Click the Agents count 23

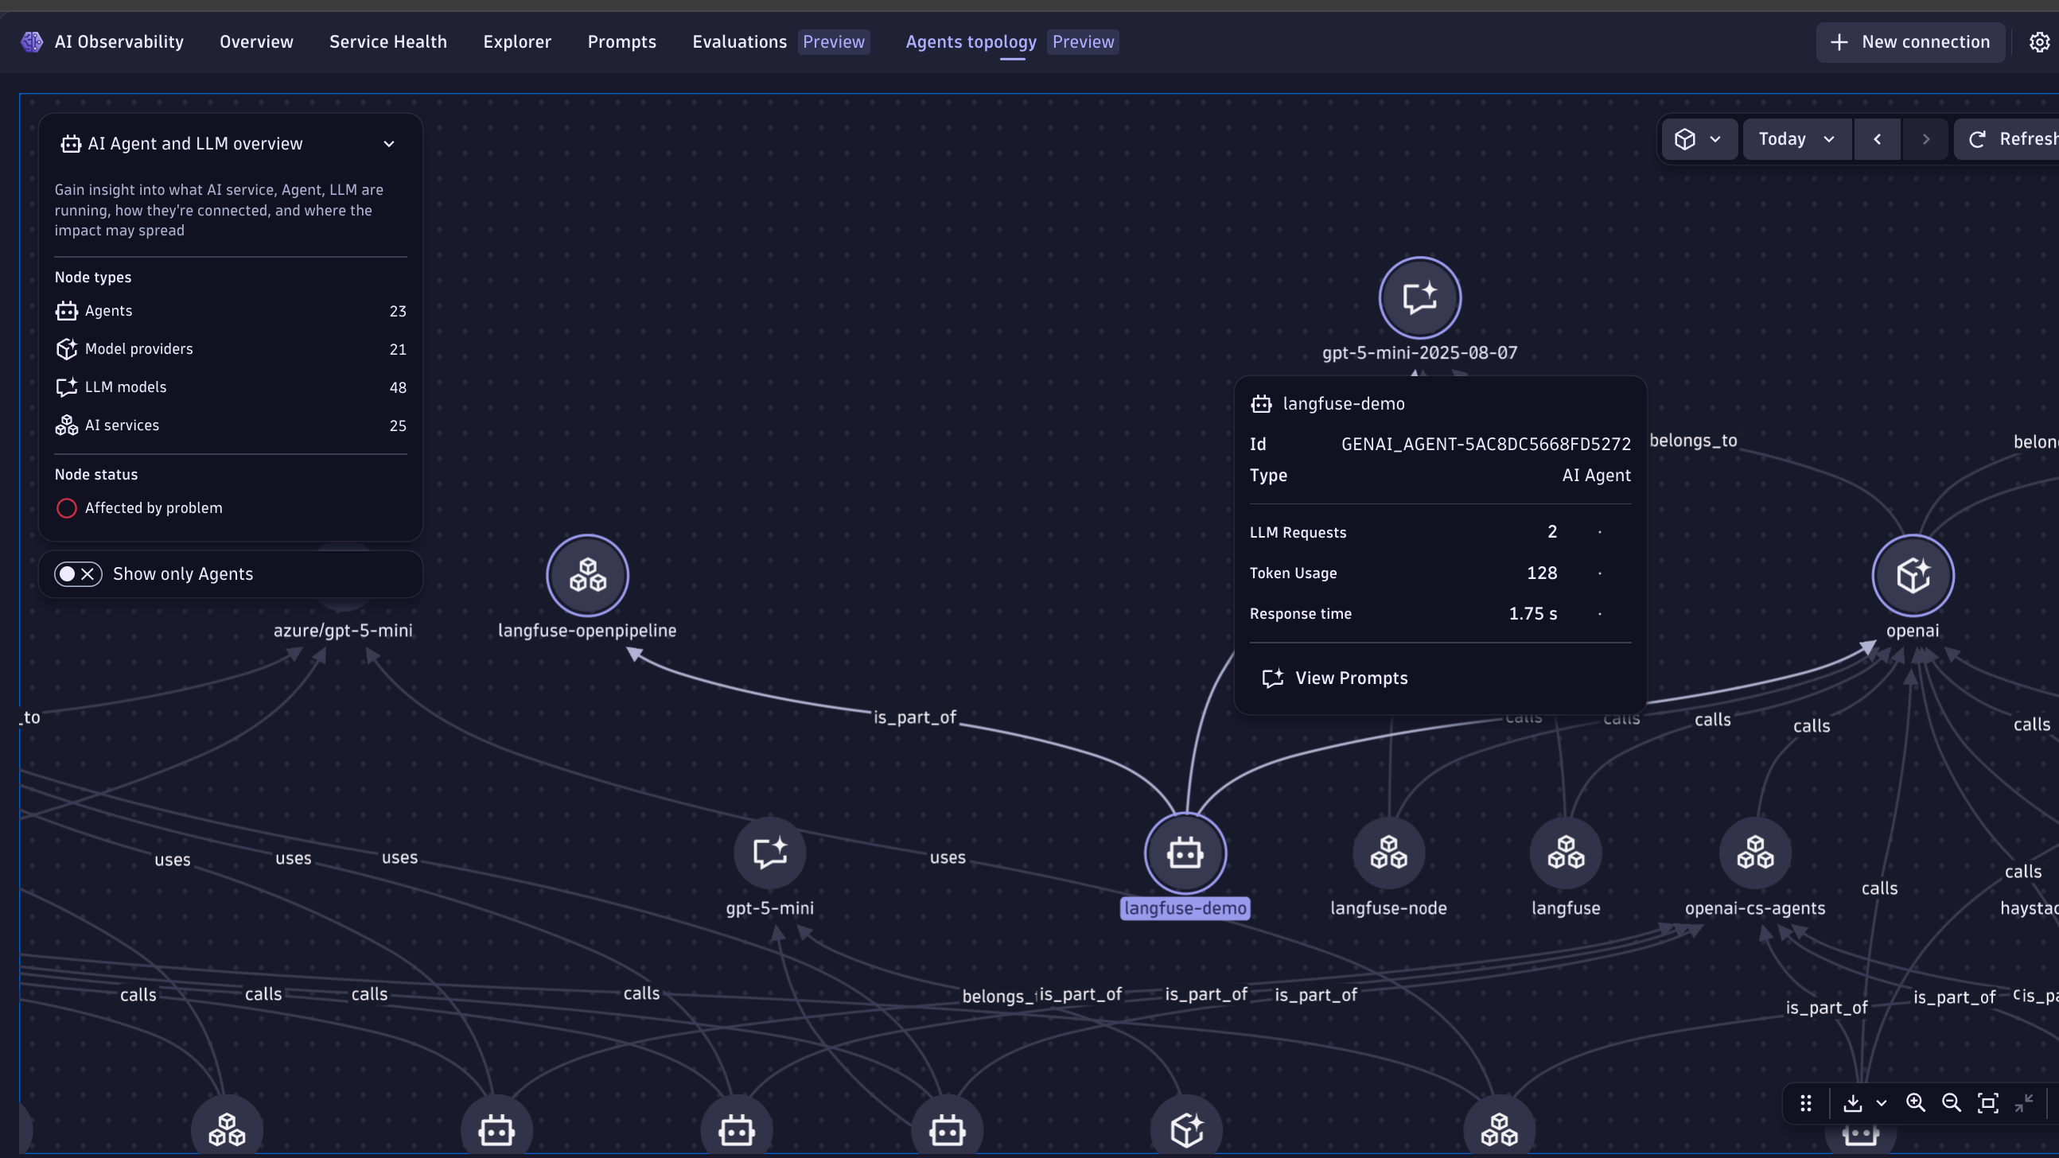pyautogui.click(x=398, y=311)
